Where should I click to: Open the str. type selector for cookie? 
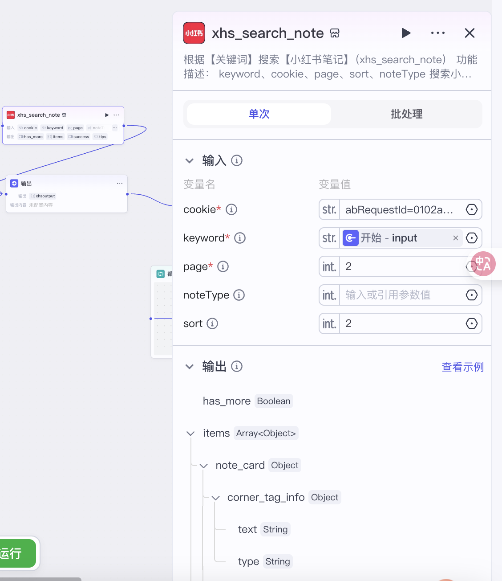[329, 209]
